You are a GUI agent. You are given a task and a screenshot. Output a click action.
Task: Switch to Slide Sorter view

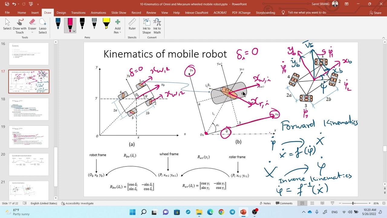point(312,203)
